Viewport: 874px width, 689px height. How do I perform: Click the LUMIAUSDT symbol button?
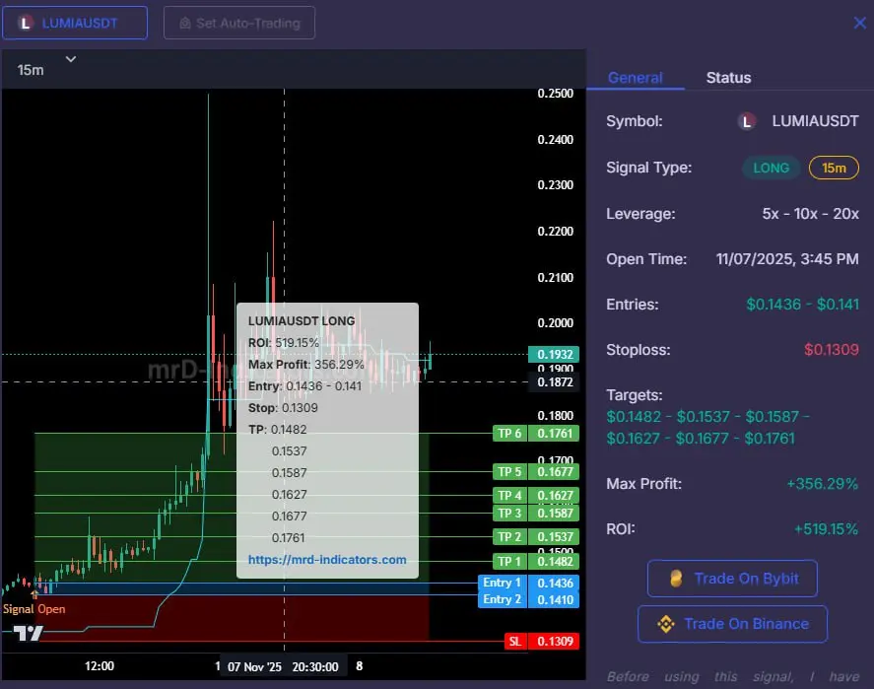[75, 23]
